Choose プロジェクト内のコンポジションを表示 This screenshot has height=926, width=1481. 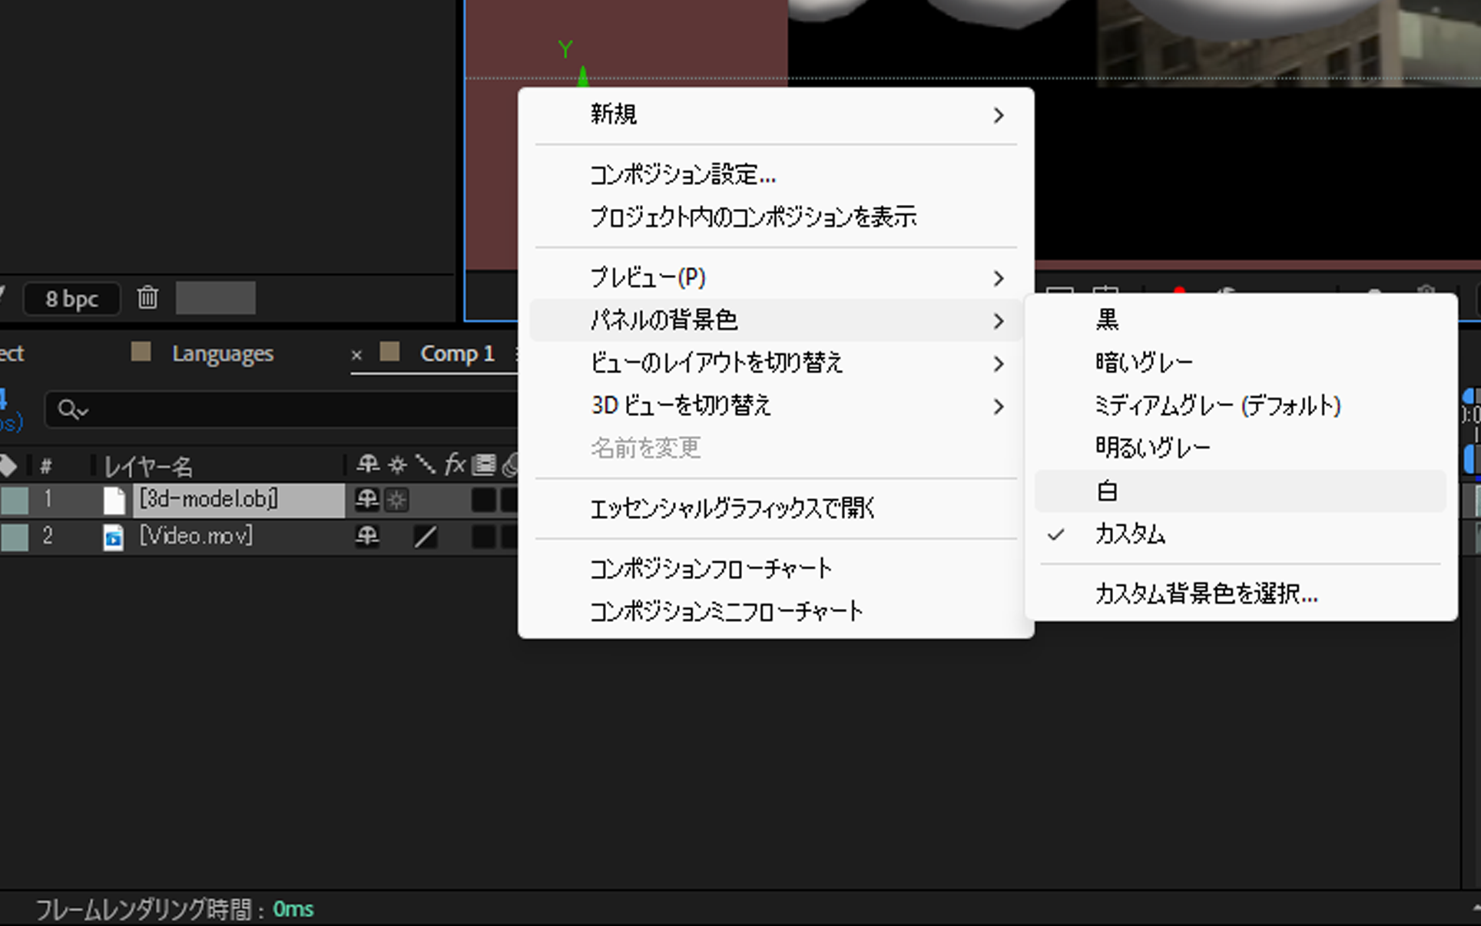click(776, 217)
